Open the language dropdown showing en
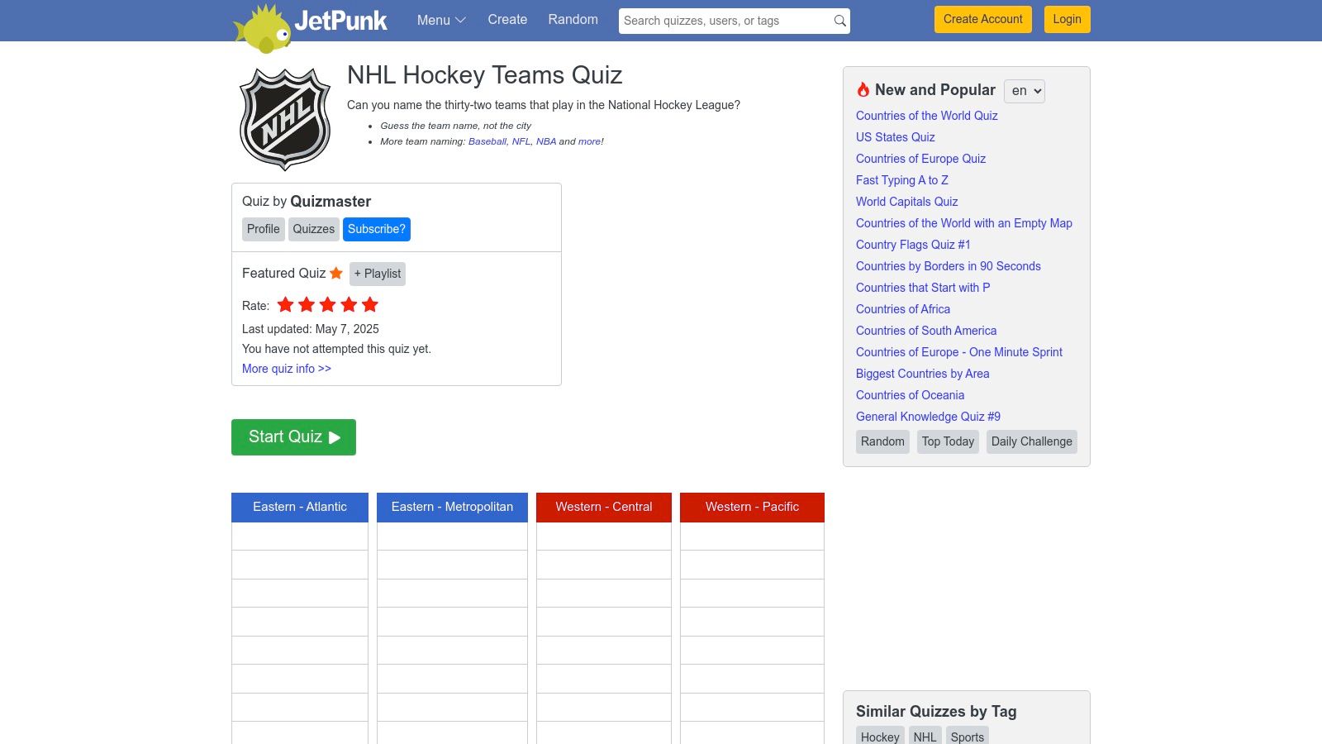 pyautogui.click(x=1024, y=91)
